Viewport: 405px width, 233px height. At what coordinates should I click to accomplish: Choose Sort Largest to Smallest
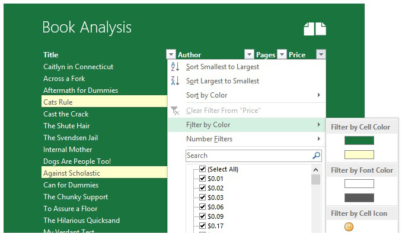[x=247, y=81]
